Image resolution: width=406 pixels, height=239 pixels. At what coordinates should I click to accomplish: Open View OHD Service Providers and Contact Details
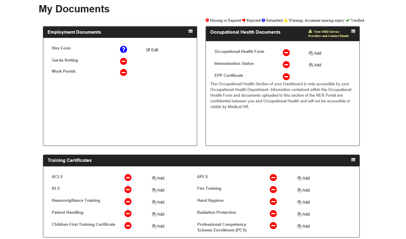(x=328, y=34)
